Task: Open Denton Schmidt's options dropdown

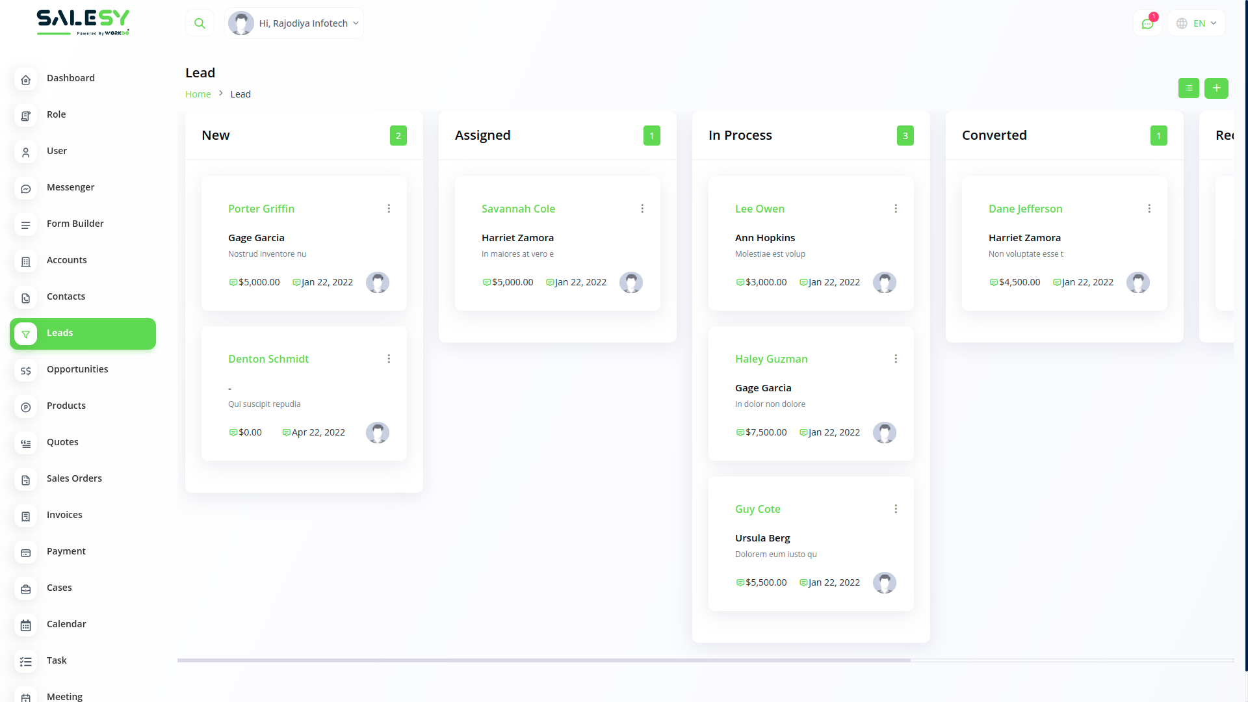Action: 389,359
